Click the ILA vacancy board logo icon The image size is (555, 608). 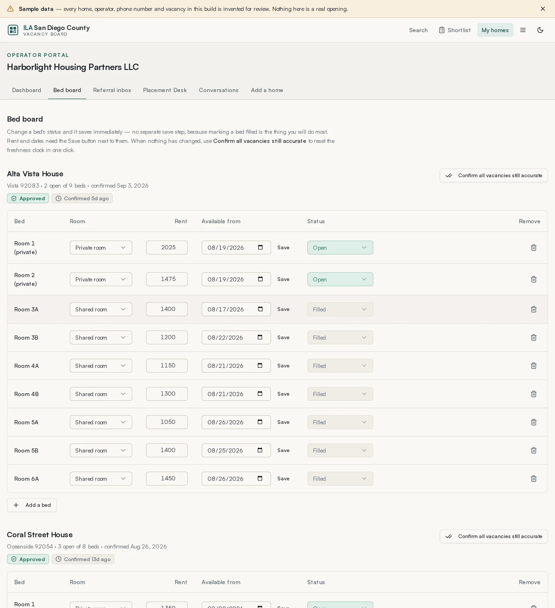[x=13, y=30]
